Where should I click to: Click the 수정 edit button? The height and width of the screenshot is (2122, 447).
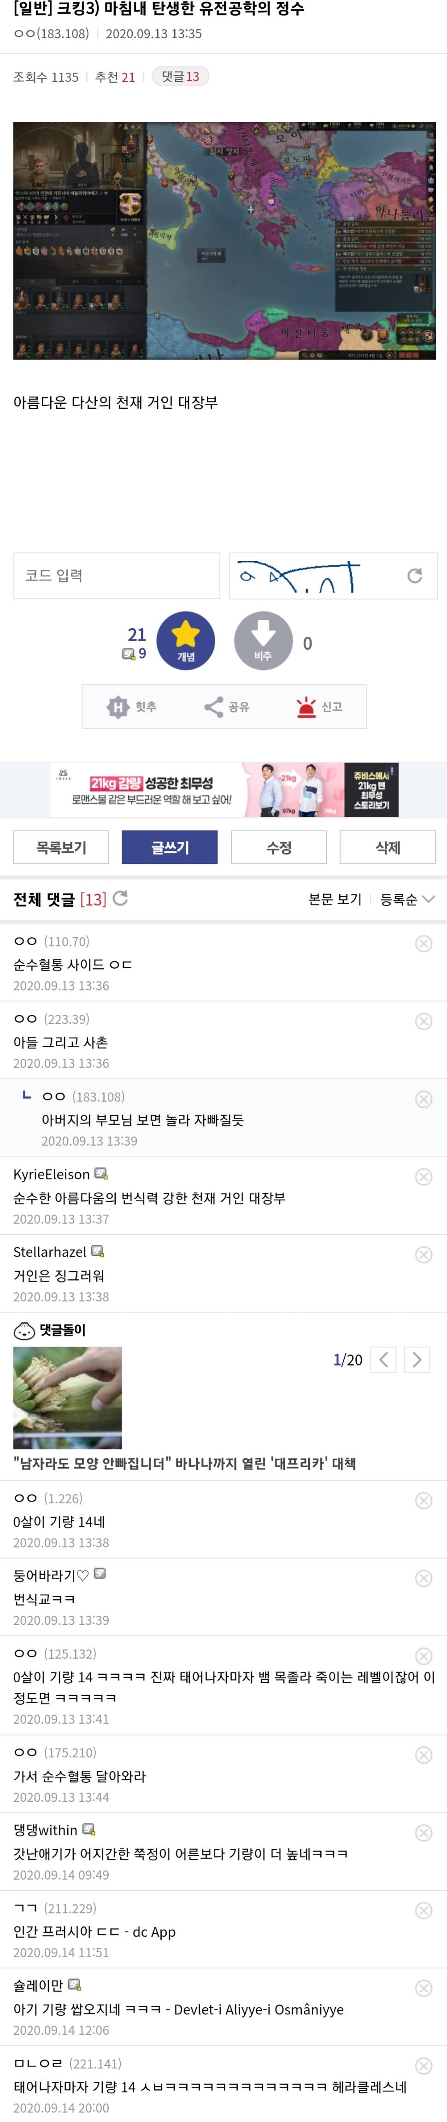tap(278, 847)
